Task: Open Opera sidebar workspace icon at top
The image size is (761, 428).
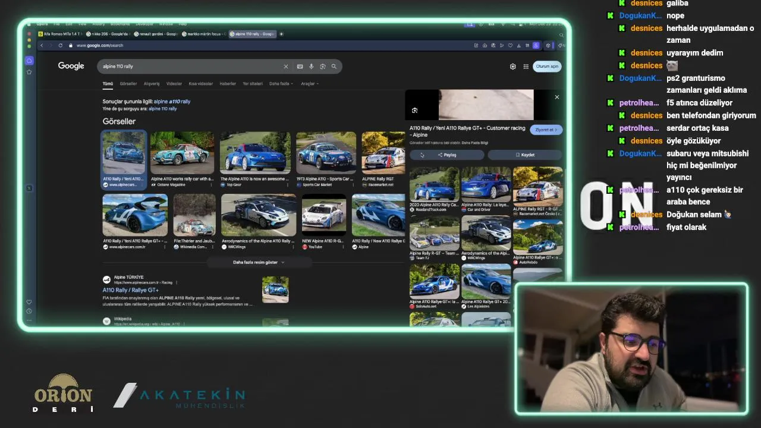Action: tap(29, 61)
